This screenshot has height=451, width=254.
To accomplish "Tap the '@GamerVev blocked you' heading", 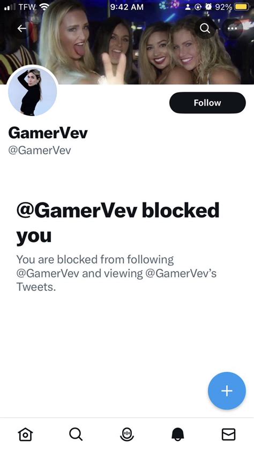I will (x=118, y=223).
